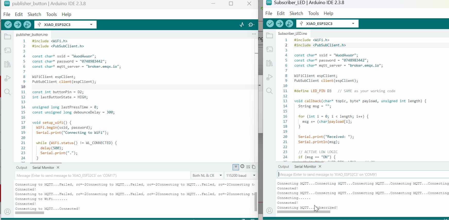Open the Edit menu in Subscriber_LED window
Viewport: 449px width, 220px height.
coord(281,13)
